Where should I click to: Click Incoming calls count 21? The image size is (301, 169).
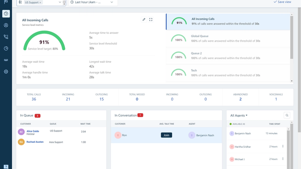68,99
